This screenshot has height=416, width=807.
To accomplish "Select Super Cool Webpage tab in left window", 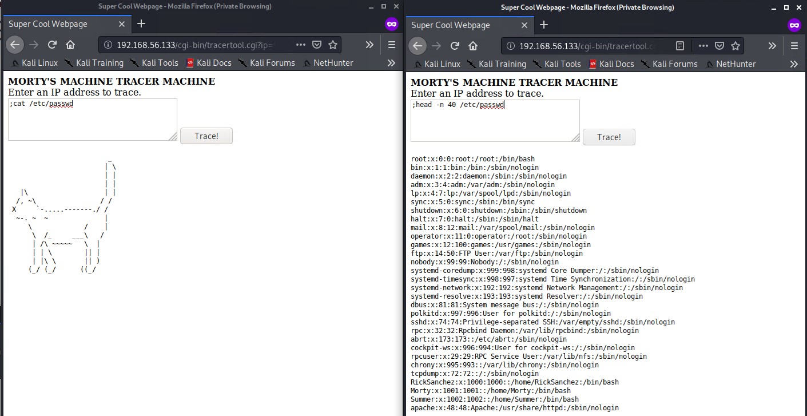I will pyautogui.click(x=67, y=24).
